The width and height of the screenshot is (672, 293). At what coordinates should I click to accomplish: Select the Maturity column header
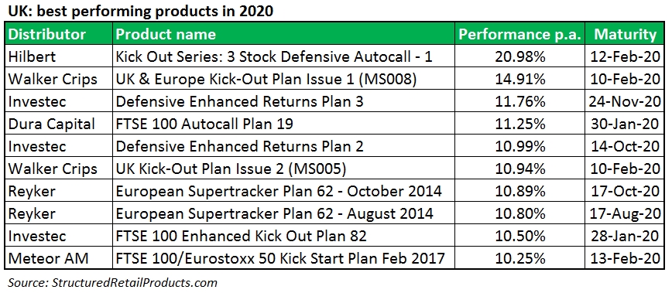pyautogui.click(x=625, y=34)
